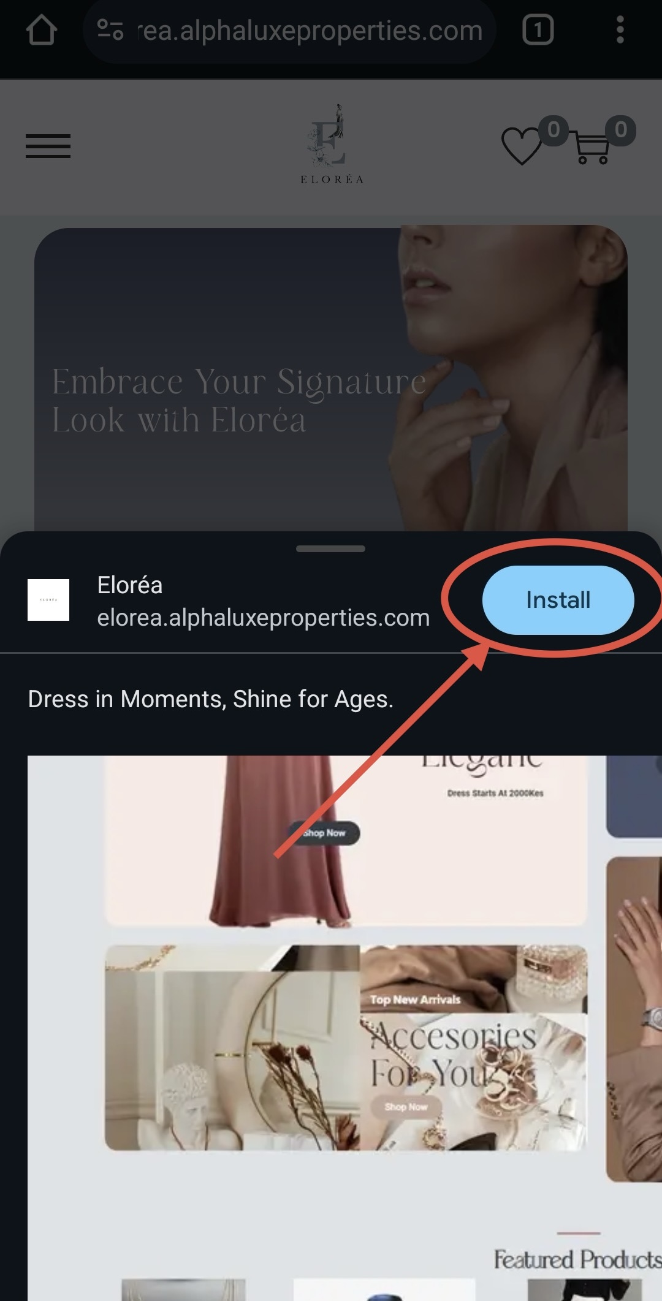Click the elorea.alphaluxeproperties.com address text
The width and height of the screenshot is (662, 1301).
[x=264, y=618]
